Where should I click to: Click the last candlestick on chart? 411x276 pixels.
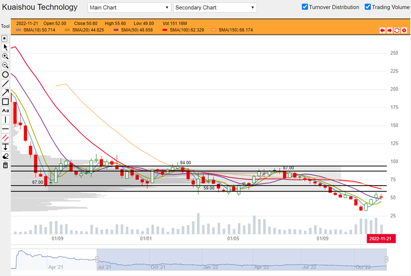tap(381, 197)
